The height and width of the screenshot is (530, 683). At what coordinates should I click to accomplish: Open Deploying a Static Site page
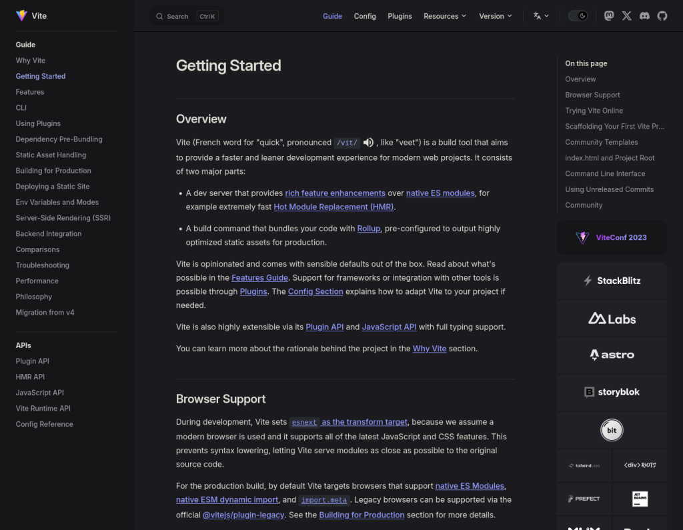[53, 187]
